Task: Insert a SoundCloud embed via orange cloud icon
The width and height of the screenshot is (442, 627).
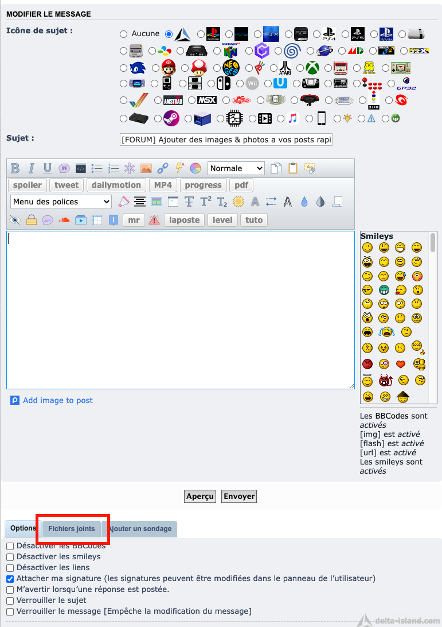Action: 64,220
